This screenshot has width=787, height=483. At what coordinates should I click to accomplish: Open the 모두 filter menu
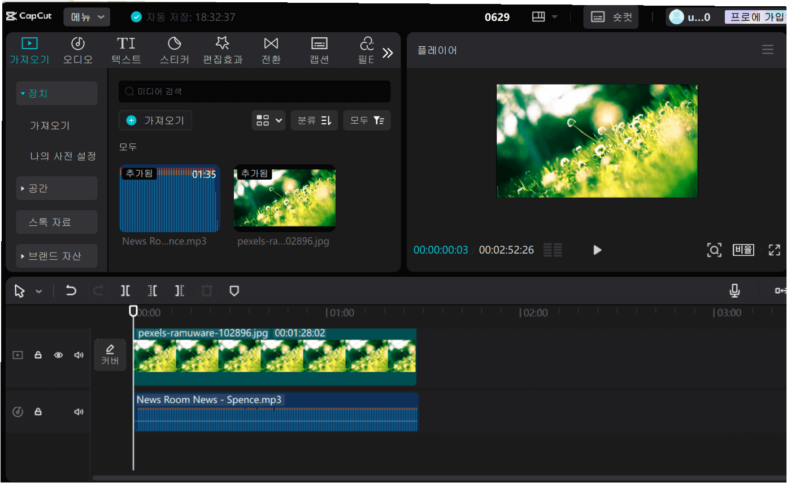367,120
